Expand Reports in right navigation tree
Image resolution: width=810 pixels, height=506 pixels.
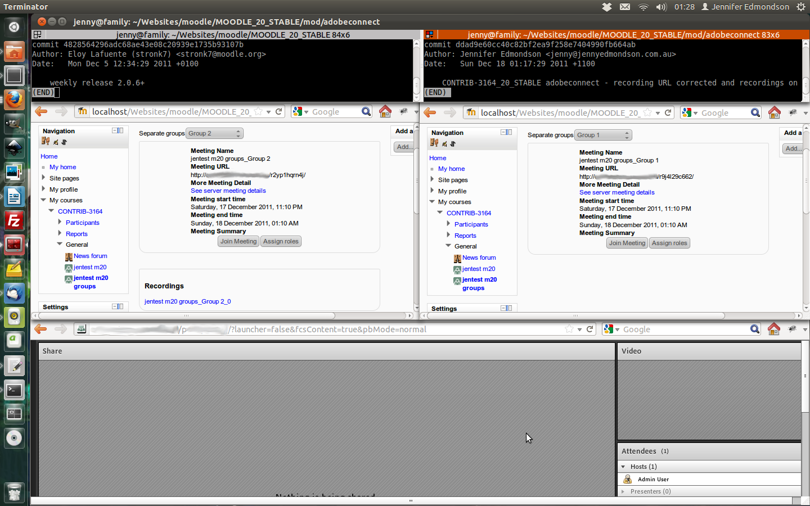449,235
